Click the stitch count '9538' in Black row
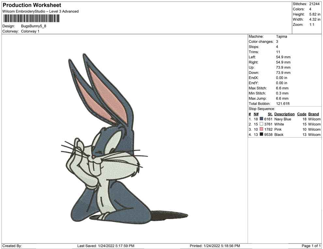This screenshot has height=249, width=323. point(268,135)
